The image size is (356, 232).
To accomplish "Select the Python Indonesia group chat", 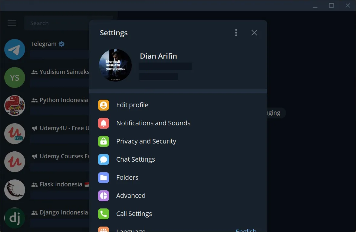I will pyautogui.click(x=61, y=100).
